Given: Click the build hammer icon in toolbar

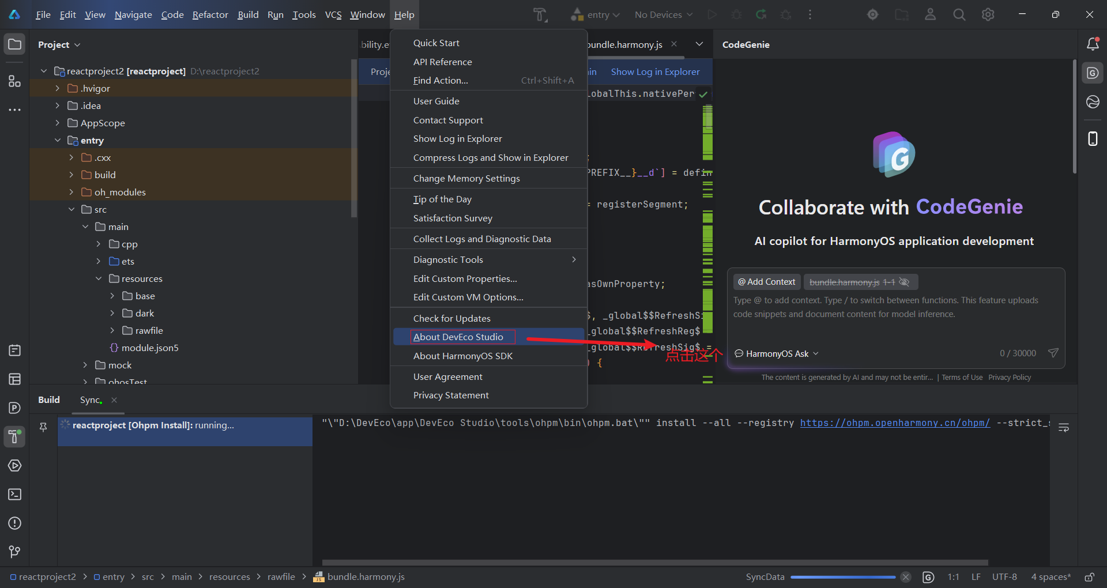Looking at the screenshot, I should (540, 15).
